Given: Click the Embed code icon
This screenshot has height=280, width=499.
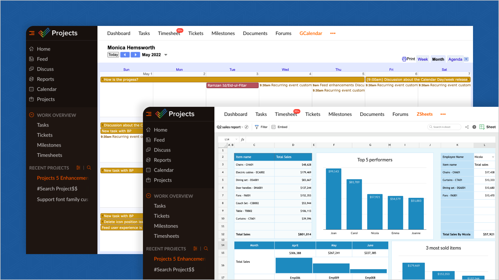Looking at the screenshot, I should 273,127.
